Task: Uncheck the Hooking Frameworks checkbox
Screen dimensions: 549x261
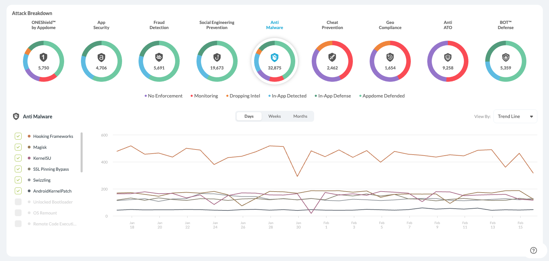Action: click(18, 136)
